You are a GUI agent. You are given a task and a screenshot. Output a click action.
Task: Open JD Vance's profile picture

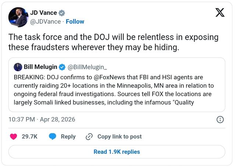click(x=18, y=17)
